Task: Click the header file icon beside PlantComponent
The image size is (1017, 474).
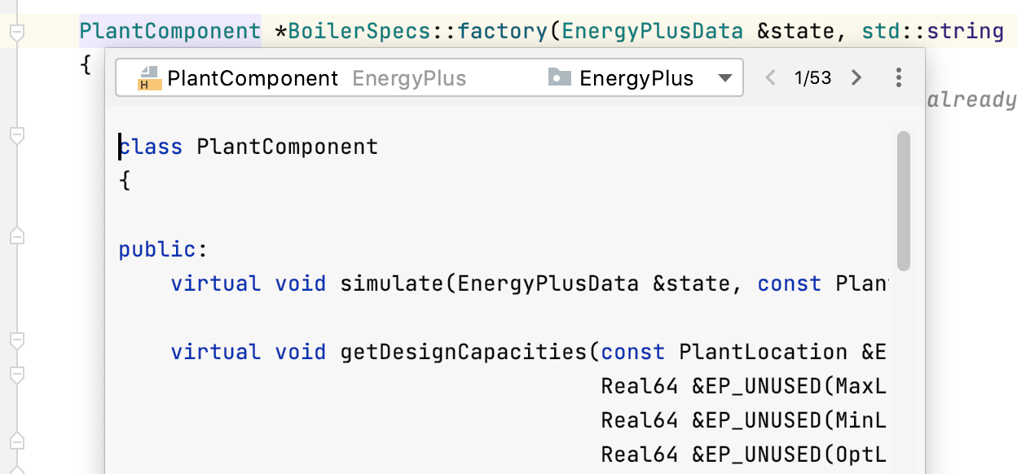Action: click(x=149, y=78)
